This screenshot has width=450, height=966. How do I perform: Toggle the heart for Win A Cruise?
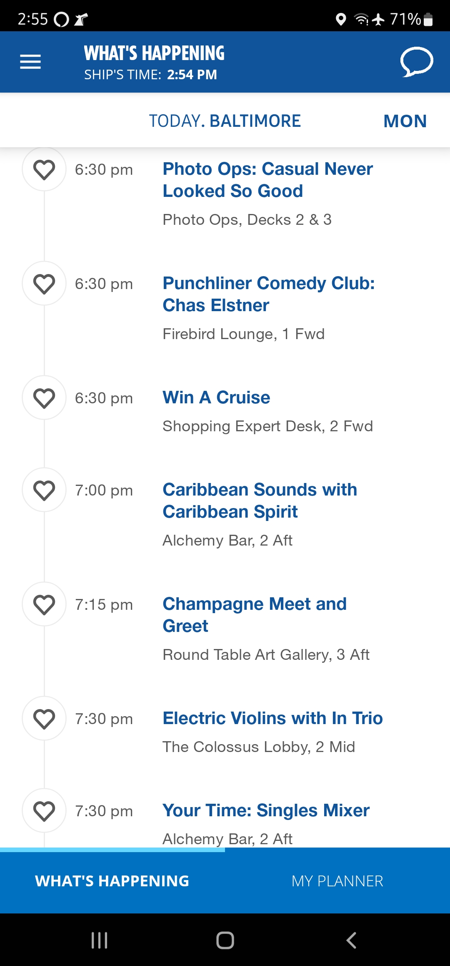click(x=44, y=398)
